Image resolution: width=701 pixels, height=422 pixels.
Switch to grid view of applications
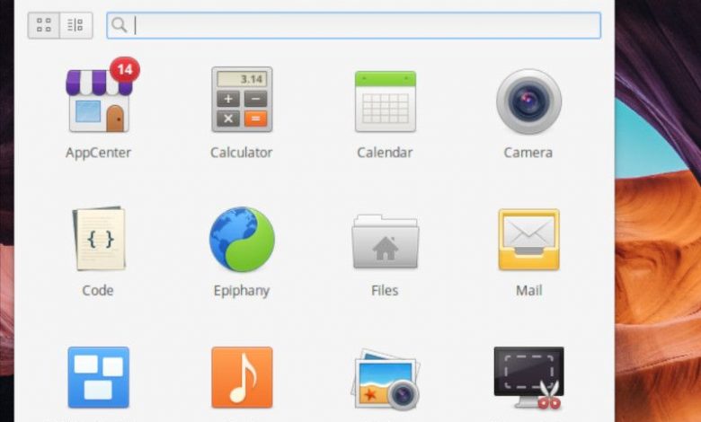(x=44, y=25)
